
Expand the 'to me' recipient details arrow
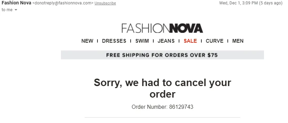(x=16, y=10)
